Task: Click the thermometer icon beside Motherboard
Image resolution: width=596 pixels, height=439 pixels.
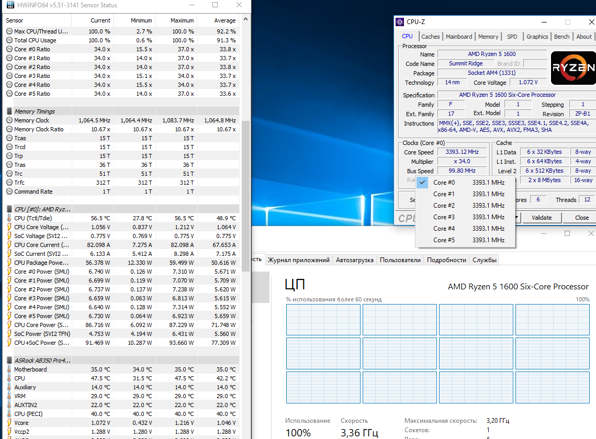Action: click(9, 369)
